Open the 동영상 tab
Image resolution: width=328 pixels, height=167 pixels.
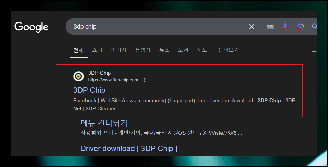click(x=143, y=50)
